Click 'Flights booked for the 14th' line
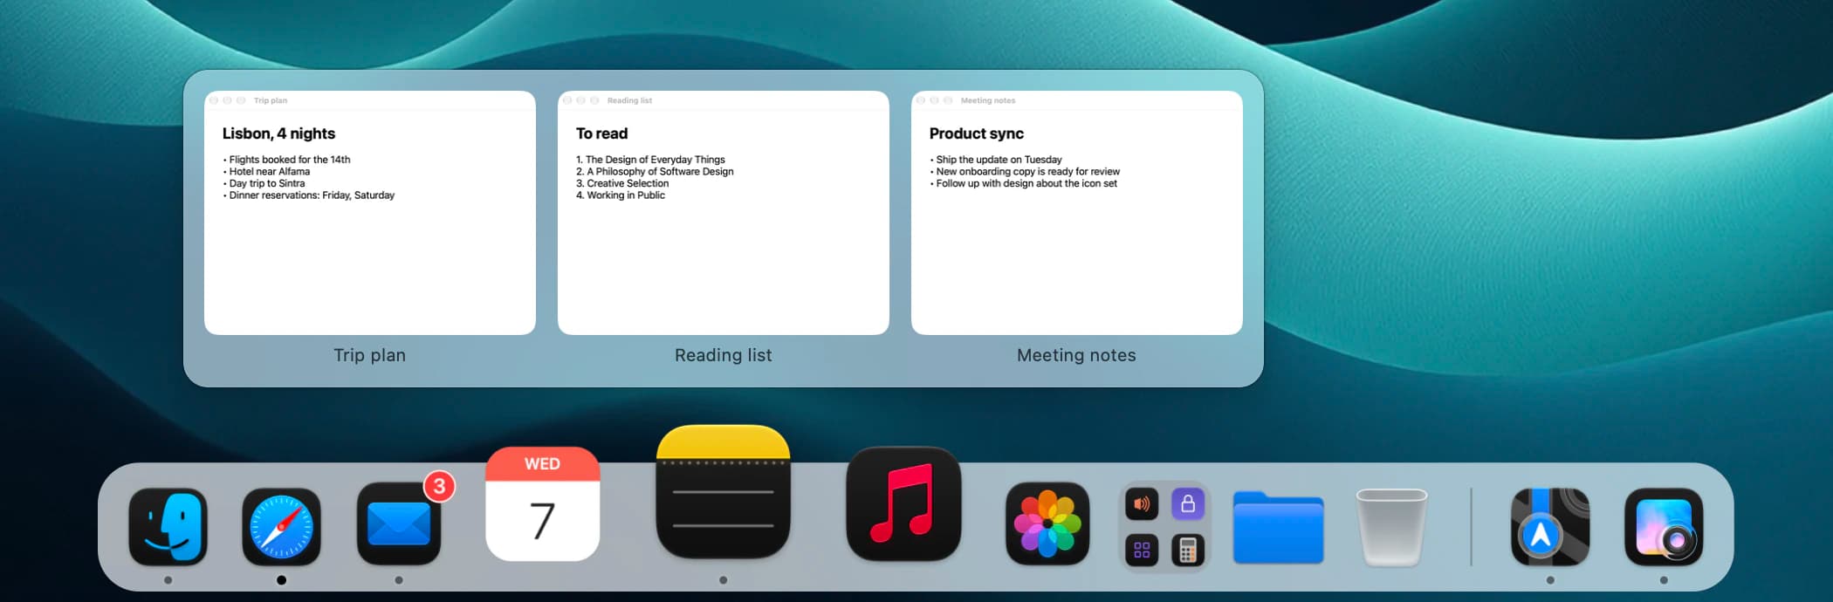The height and width of the screenshot is (602, 1833). (286, 160)
